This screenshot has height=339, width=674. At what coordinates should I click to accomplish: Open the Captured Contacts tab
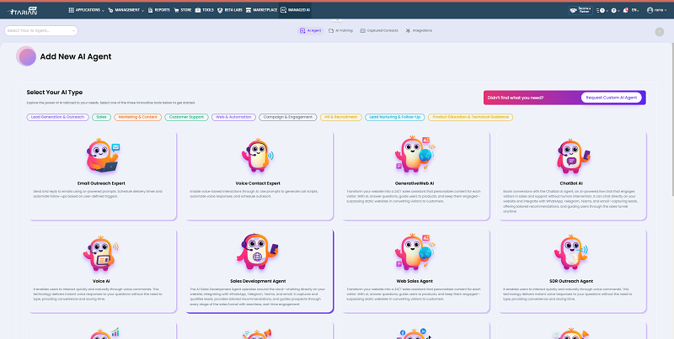379,30
